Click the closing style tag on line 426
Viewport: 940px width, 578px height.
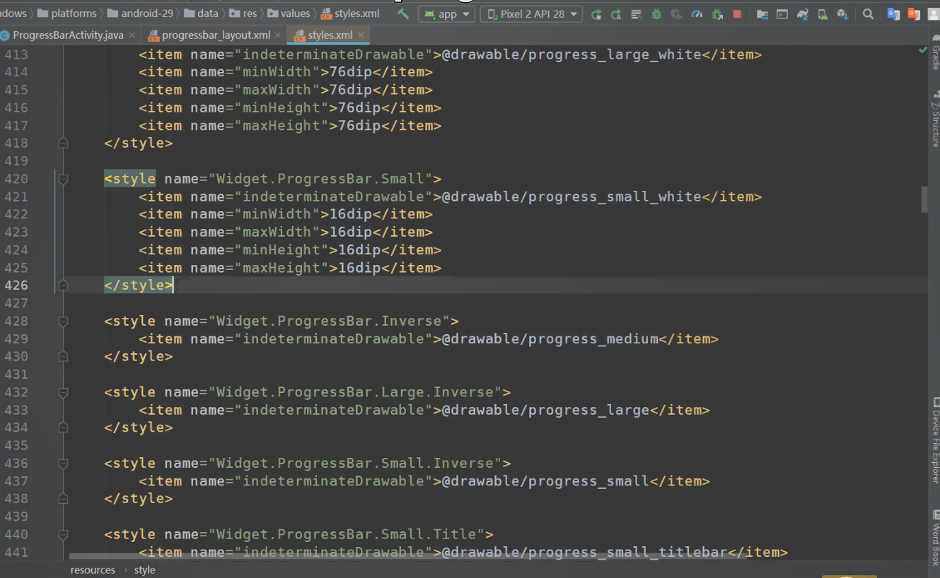138,285
